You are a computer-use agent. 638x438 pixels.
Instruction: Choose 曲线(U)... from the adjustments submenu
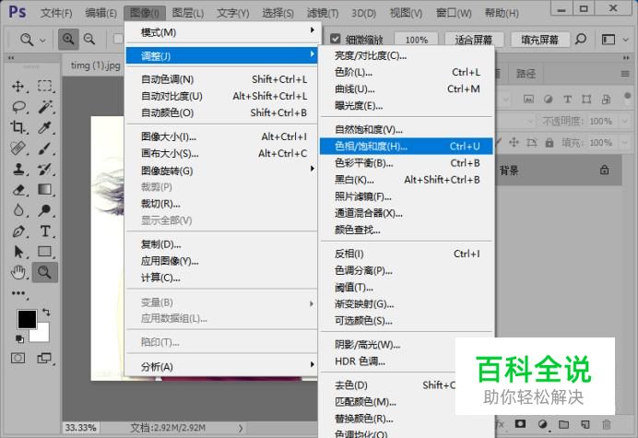(406, 89)
